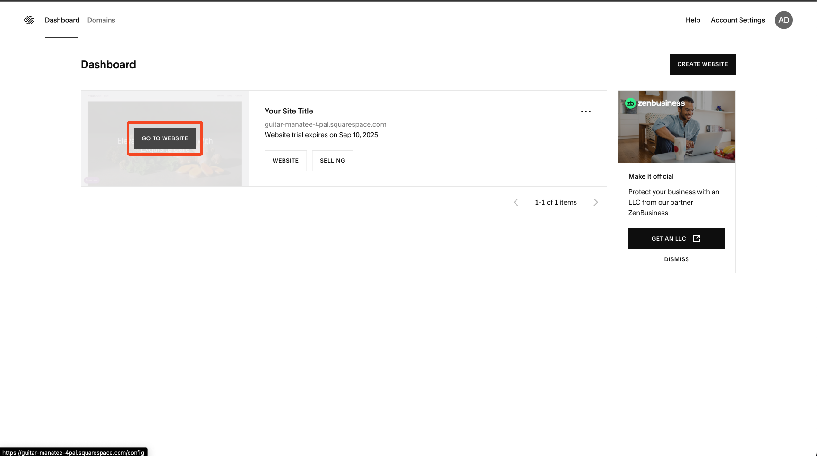Open the AD account avatar
817x456 pixels.
click(783, 20)
